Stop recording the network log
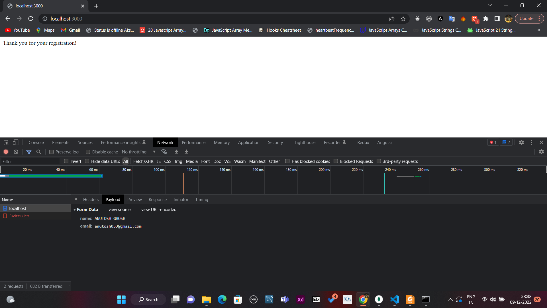The image size is (547, 308). [x=6, y=152]
